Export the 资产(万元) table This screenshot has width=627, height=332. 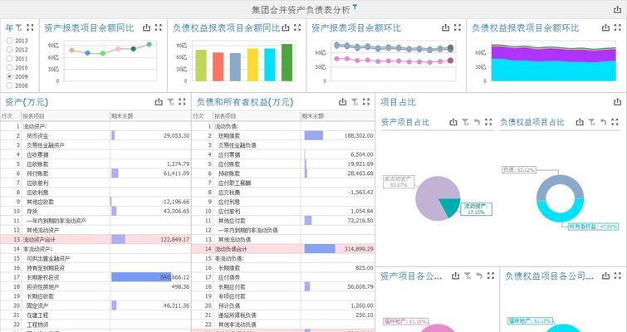(x=159, y=102)
